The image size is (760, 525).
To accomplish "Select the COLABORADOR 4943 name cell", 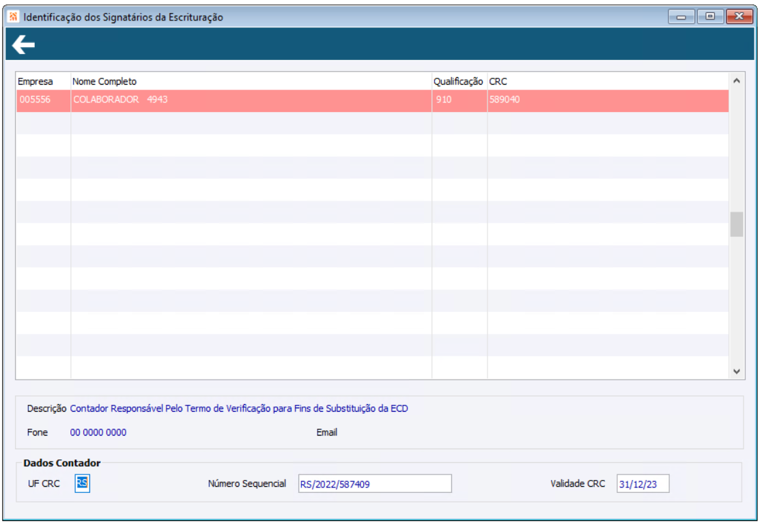I will point(251,100).
